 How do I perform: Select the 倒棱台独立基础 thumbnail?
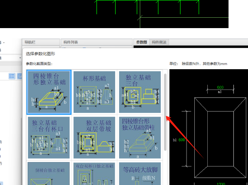[49, 174]
